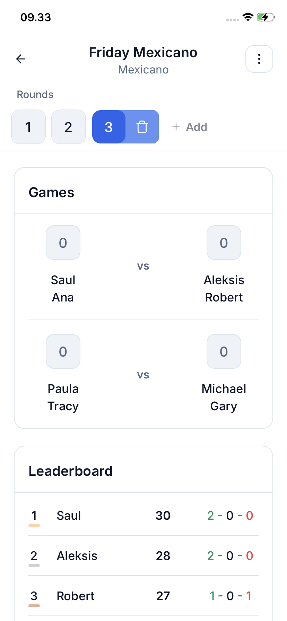Switch to round 1 tab

click(x=28, y=127)
